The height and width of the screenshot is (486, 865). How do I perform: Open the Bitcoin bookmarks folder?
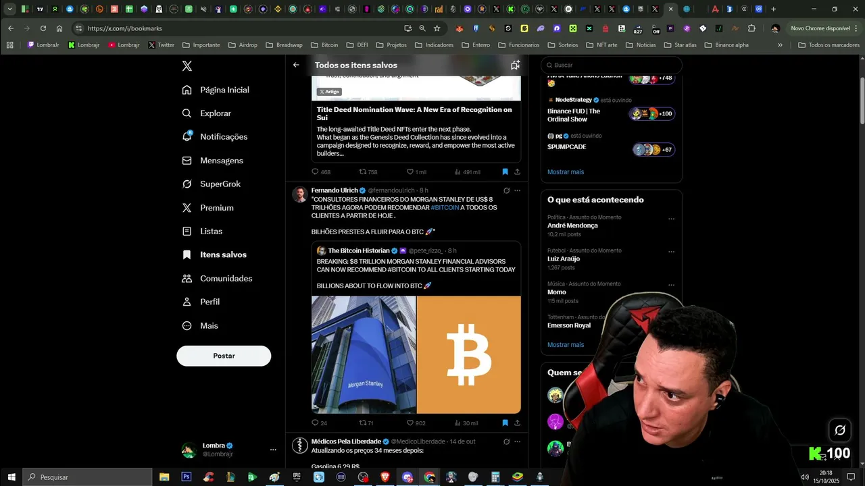pos(324,45)
